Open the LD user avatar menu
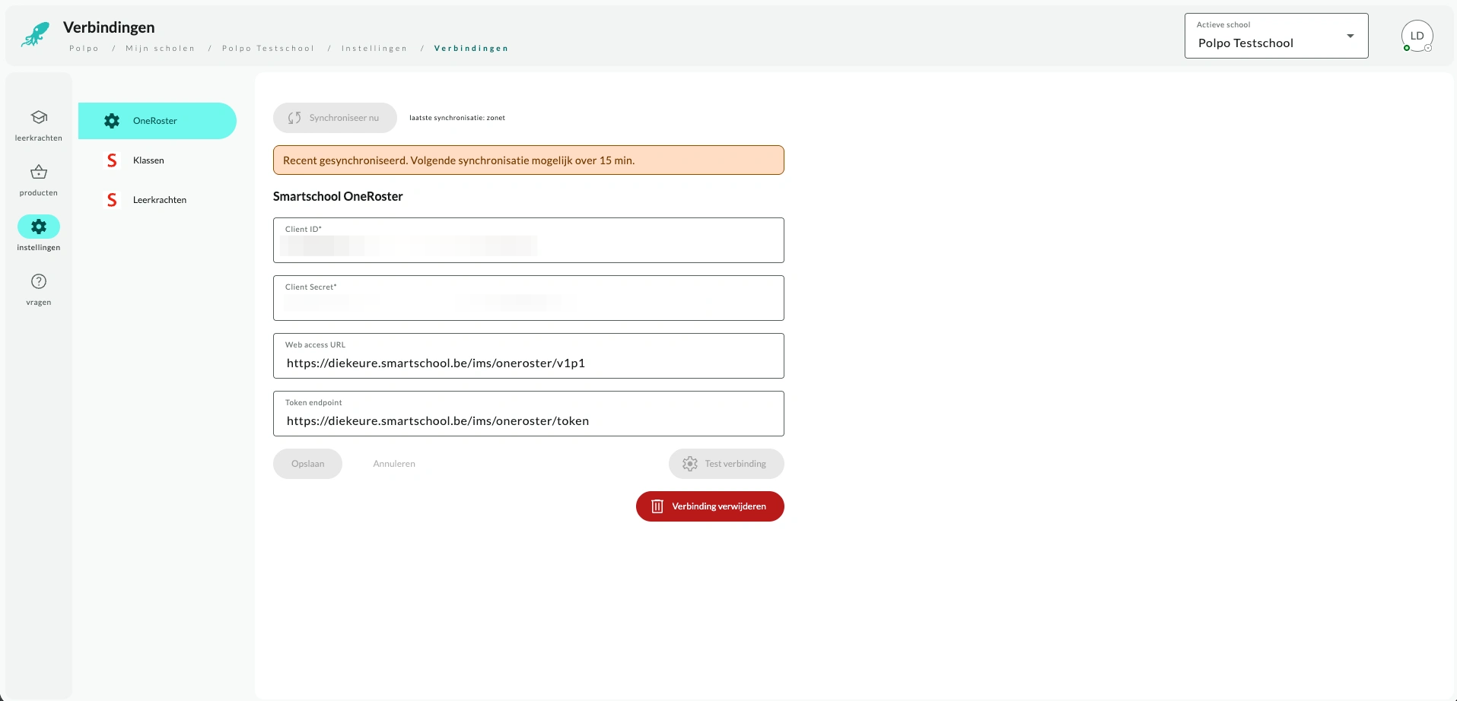Image resolution: width=1457 pixels, height=701 pixels. click(x=1417, y=36)
